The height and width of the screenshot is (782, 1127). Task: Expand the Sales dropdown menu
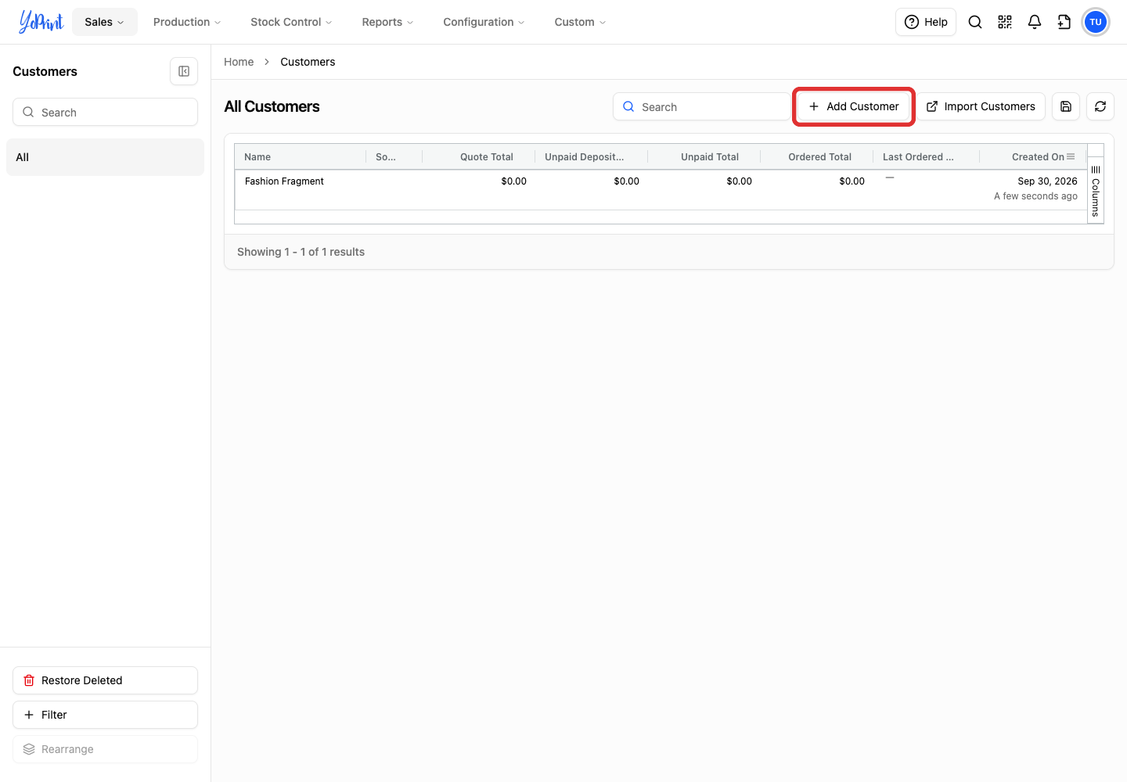(105, 22)
